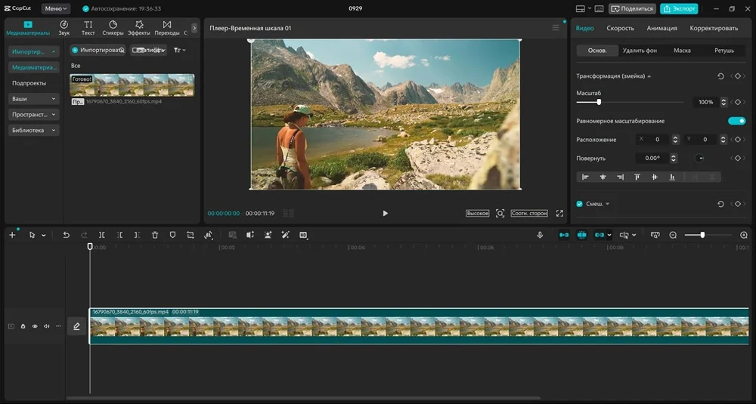Mute the video track audio
The image size is (756, 404).
tap(47, 326)
